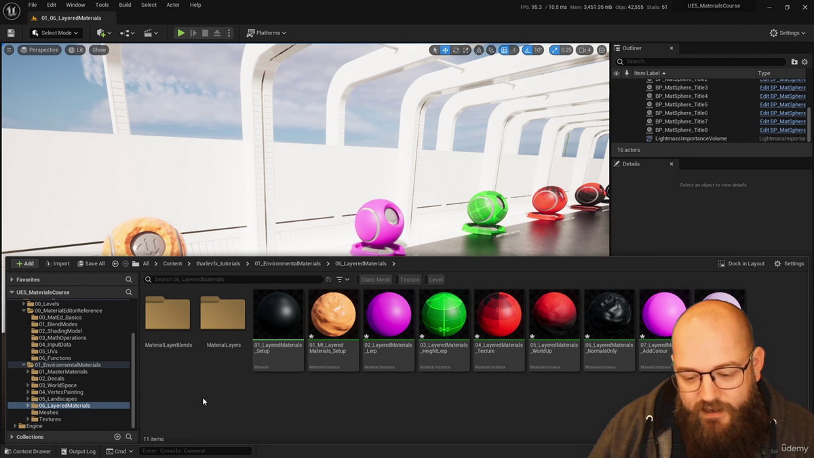The height and width of the screenshot is (458, 814).
Task: Toggle grid location snapping
Action: click(504, 50)
